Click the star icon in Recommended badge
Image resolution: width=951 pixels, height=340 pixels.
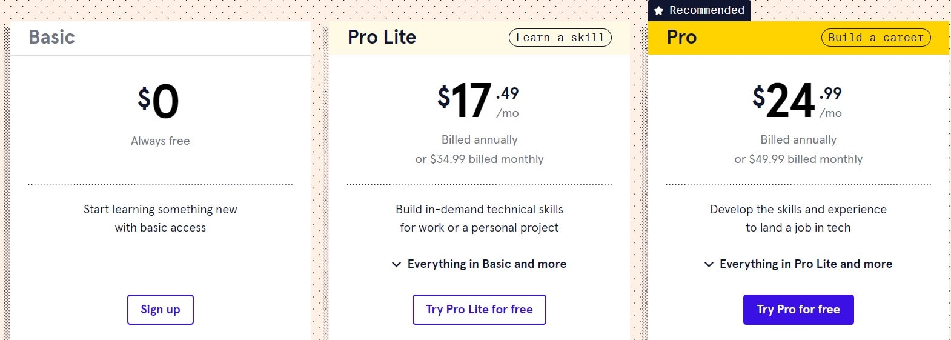(x=659, y=11)
